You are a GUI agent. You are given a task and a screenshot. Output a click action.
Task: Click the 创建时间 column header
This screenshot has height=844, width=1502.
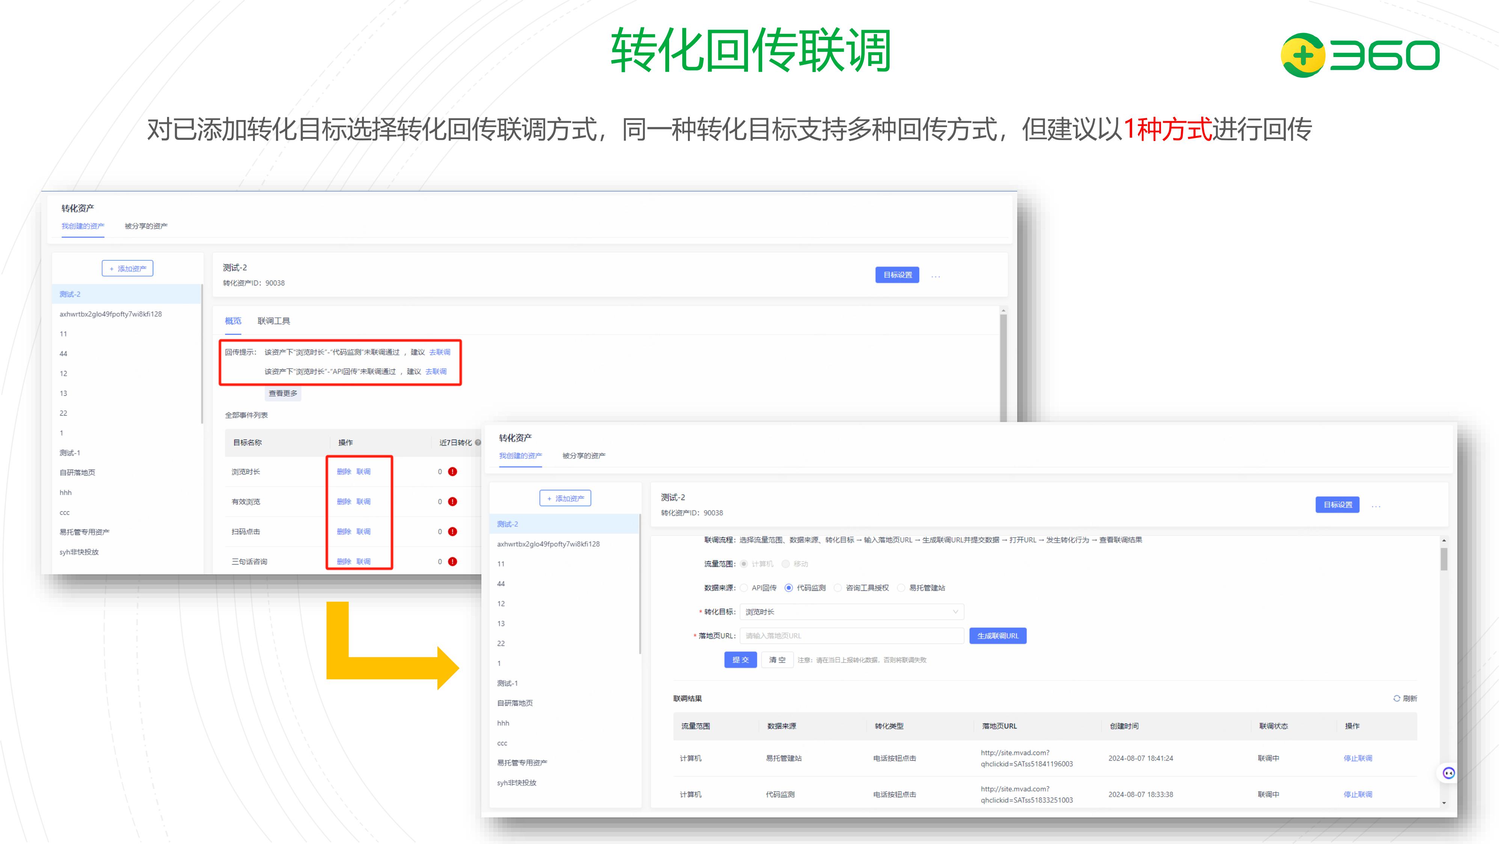pos(1123,726)
